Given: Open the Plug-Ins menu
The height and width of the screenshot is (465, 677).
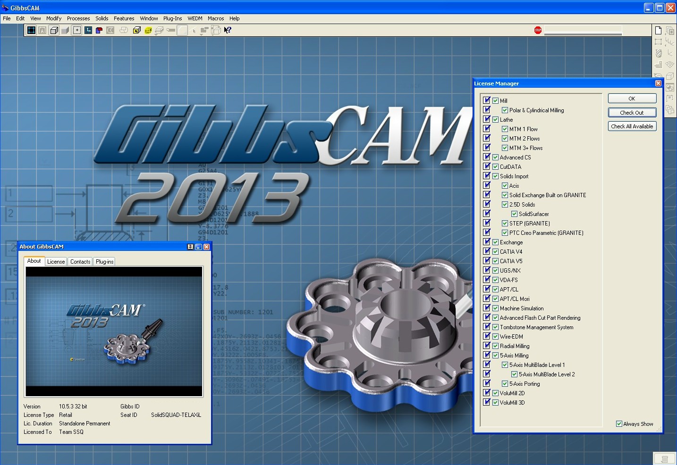Looking at the screenshot, I should (172, 18).
